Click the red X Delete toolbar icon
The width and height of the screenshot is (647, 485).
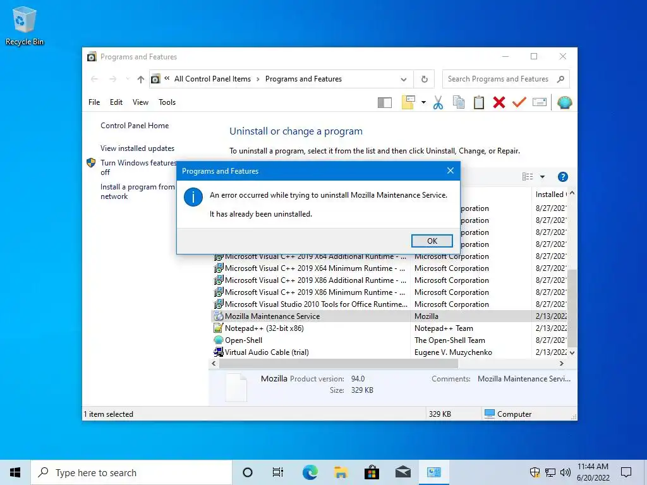(x=499, y=102)
